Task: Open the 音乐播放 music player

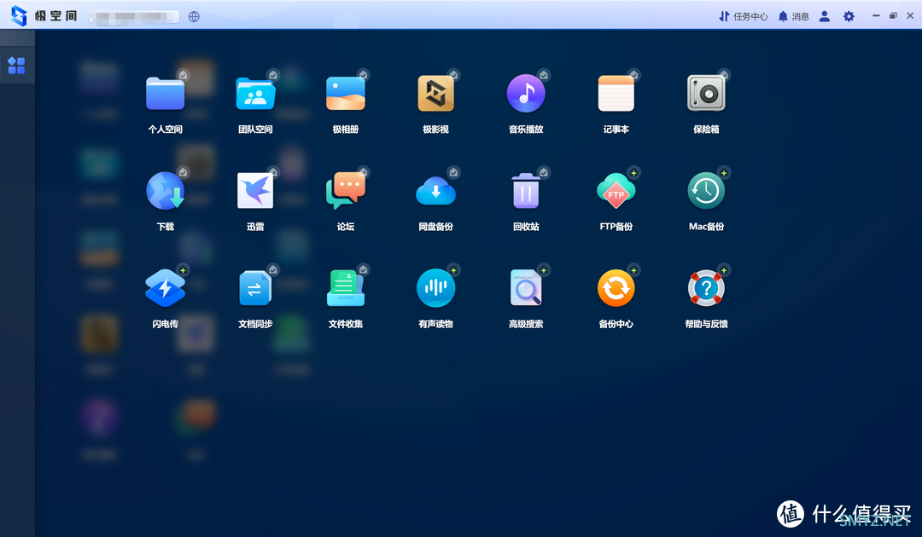Action: (526, 94)
